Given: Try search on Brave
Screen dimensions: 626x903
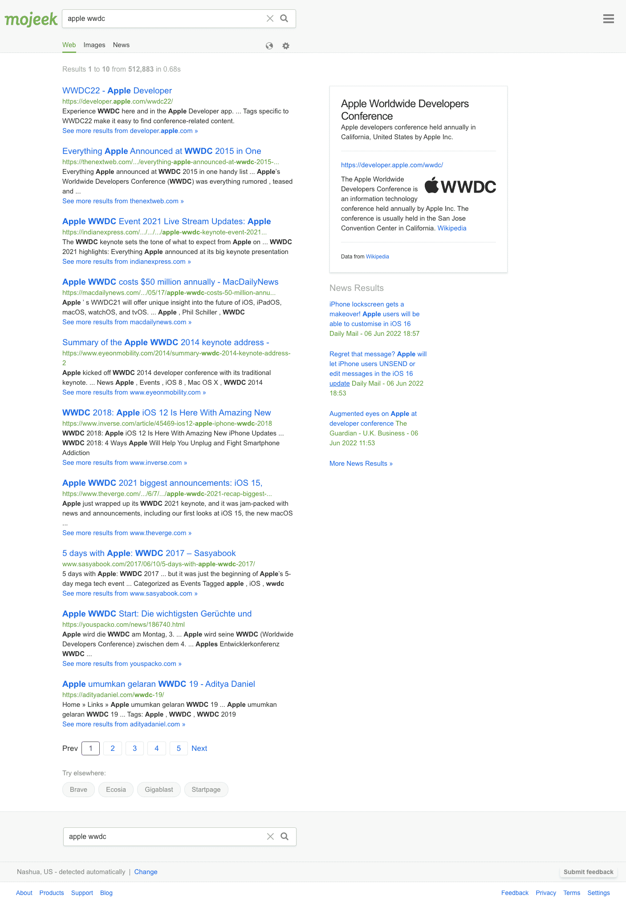Looking at the screenshot, I should (x=78, y=790).
